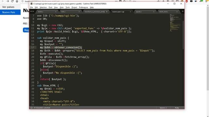Click Sublime editor vertical scrollbar
Image resolution: width=209 pixels, height=117 pixels.
(x=183, y=35)
